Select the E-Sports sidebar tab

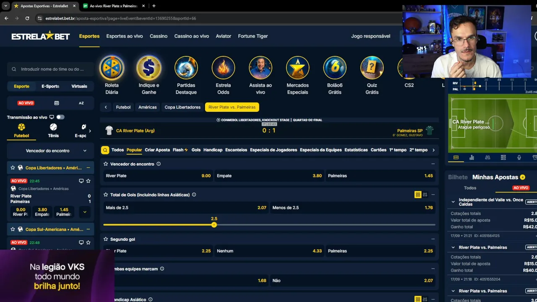coord(50,86)
